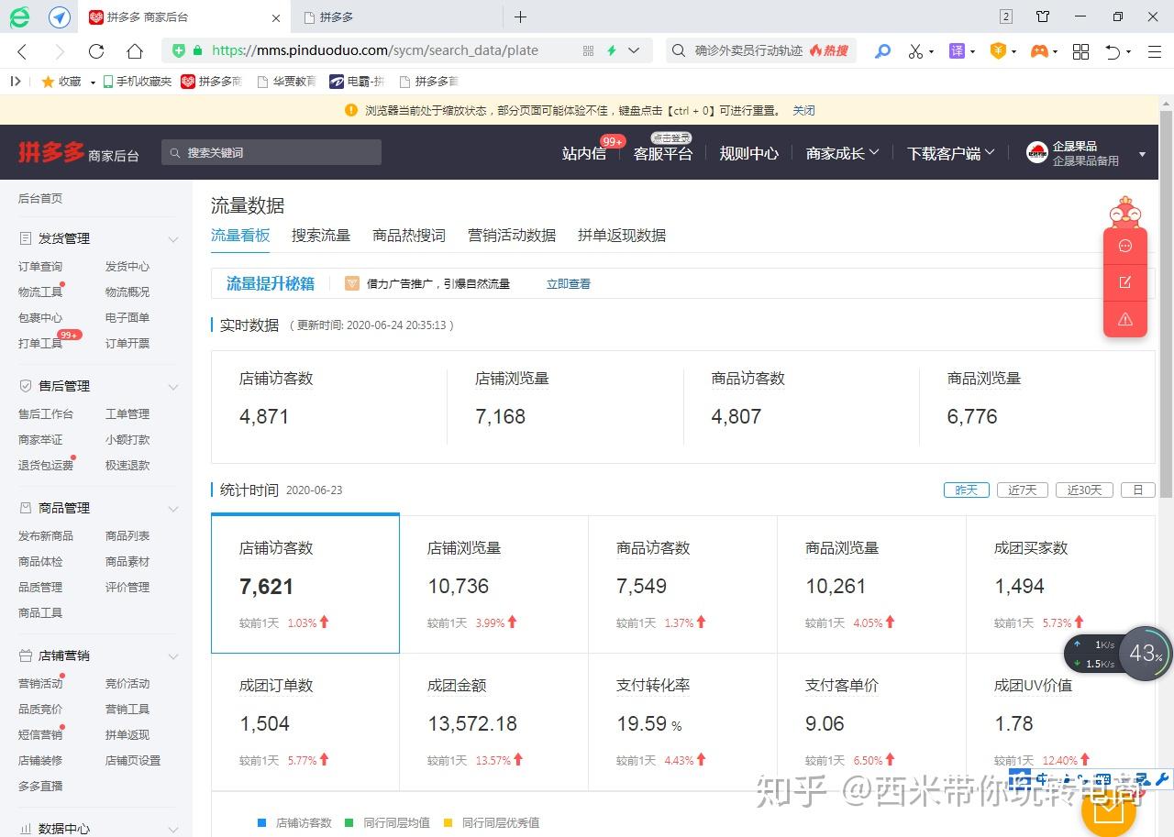Click the 43% circular memory indicator
This screenshot has height=837, width=1174.
(1146, 653)
